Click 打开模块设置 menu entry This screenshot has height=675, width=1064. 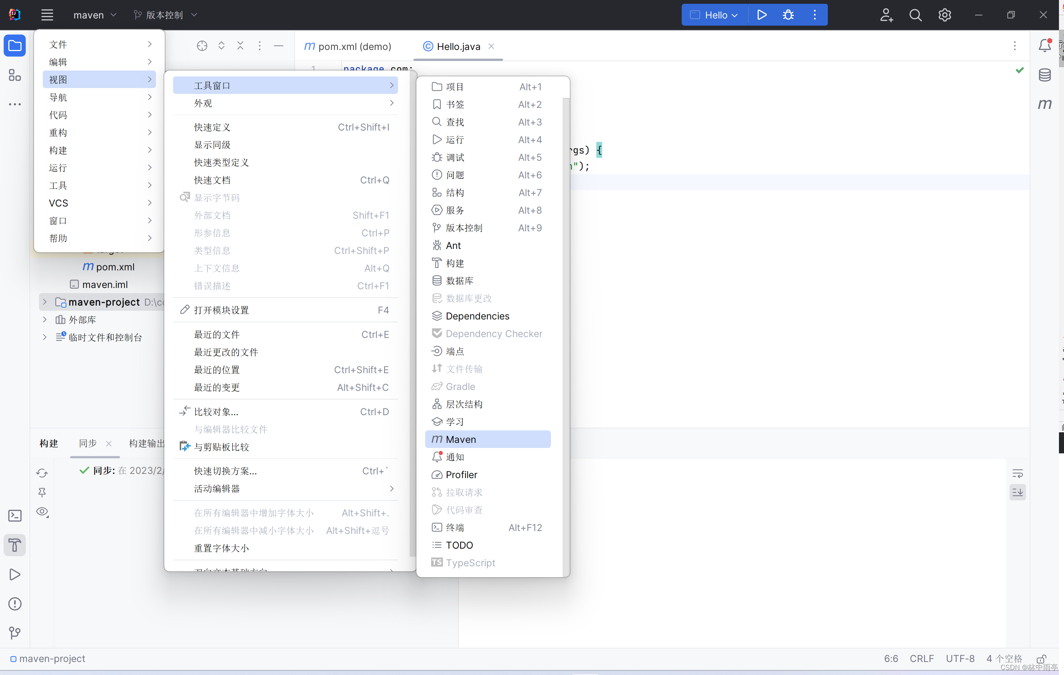[x=285, y=310]
